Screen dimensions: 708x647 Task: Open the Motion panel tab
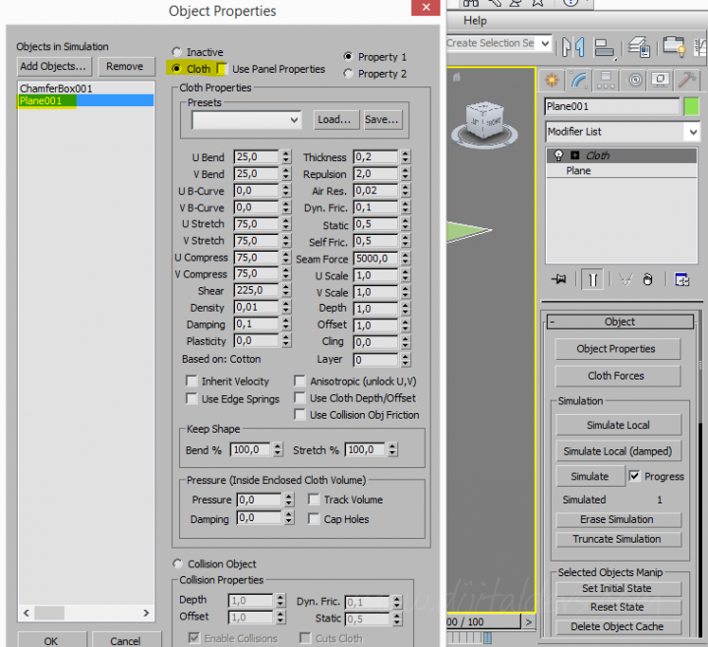pyautogui.click(x=634, y=80)
